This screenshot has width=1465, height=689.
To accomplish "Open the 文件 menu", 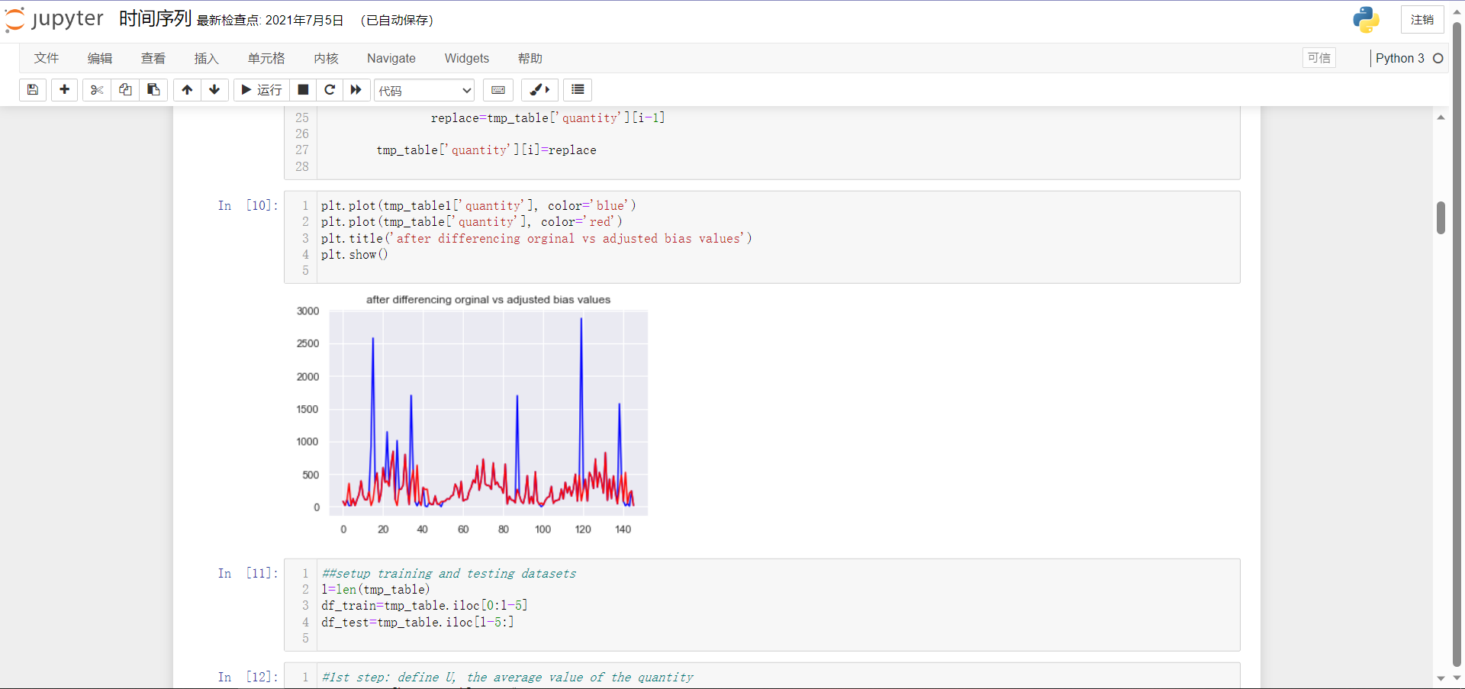I will (x=47, y=58).
